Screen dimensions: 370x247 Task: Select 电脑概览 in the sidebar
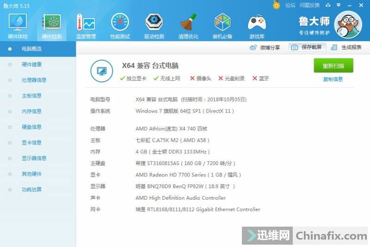click(x=38, y=49)
